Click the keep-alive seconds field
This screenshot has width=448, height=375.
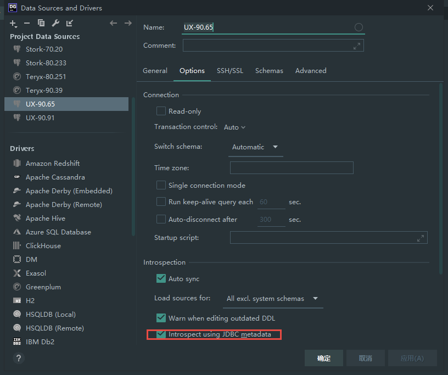(271, 202)
